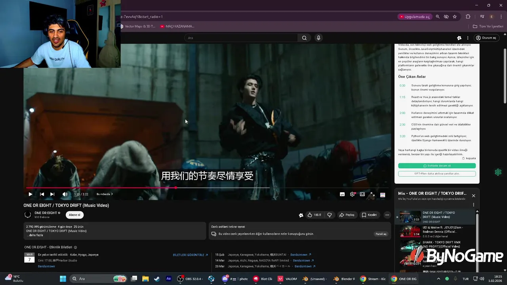Like the video with thumbs-up button
Viewport: 507px width, 285px height.
[x=314, y=215]
